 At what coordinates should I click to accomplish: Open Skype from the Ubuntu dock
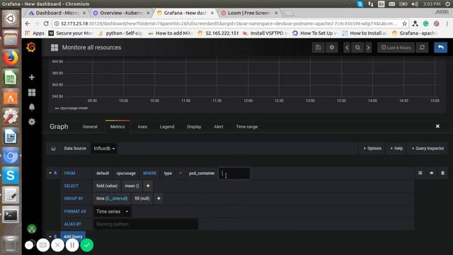click(x=11, y=176)
